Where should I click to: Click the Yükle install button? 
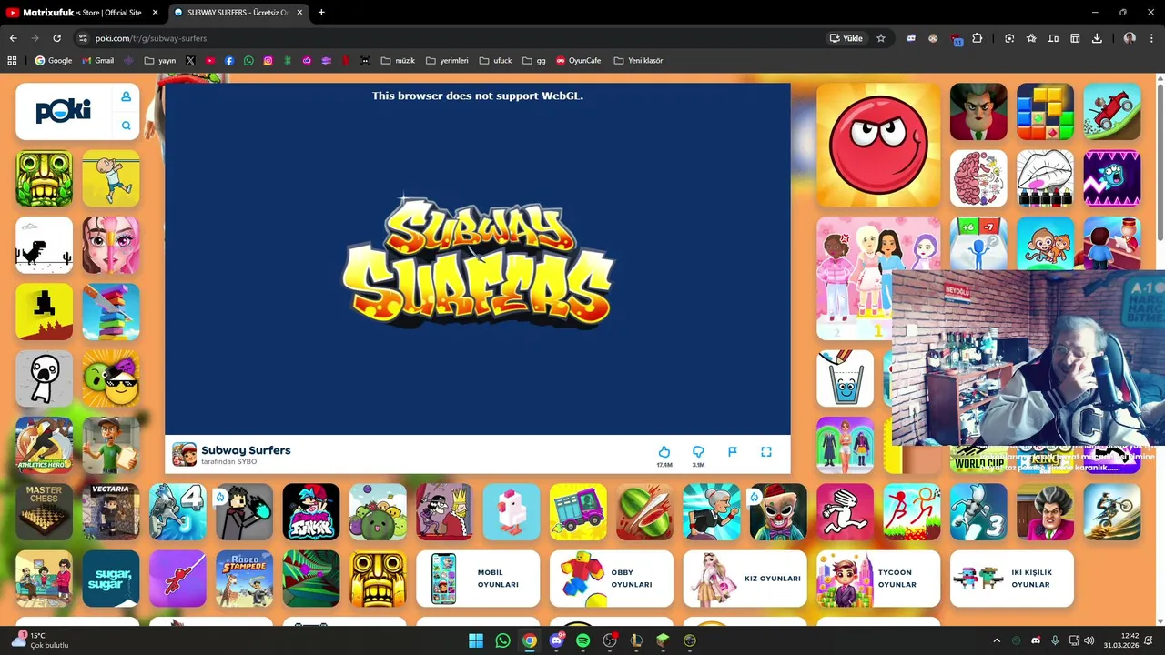846,38
